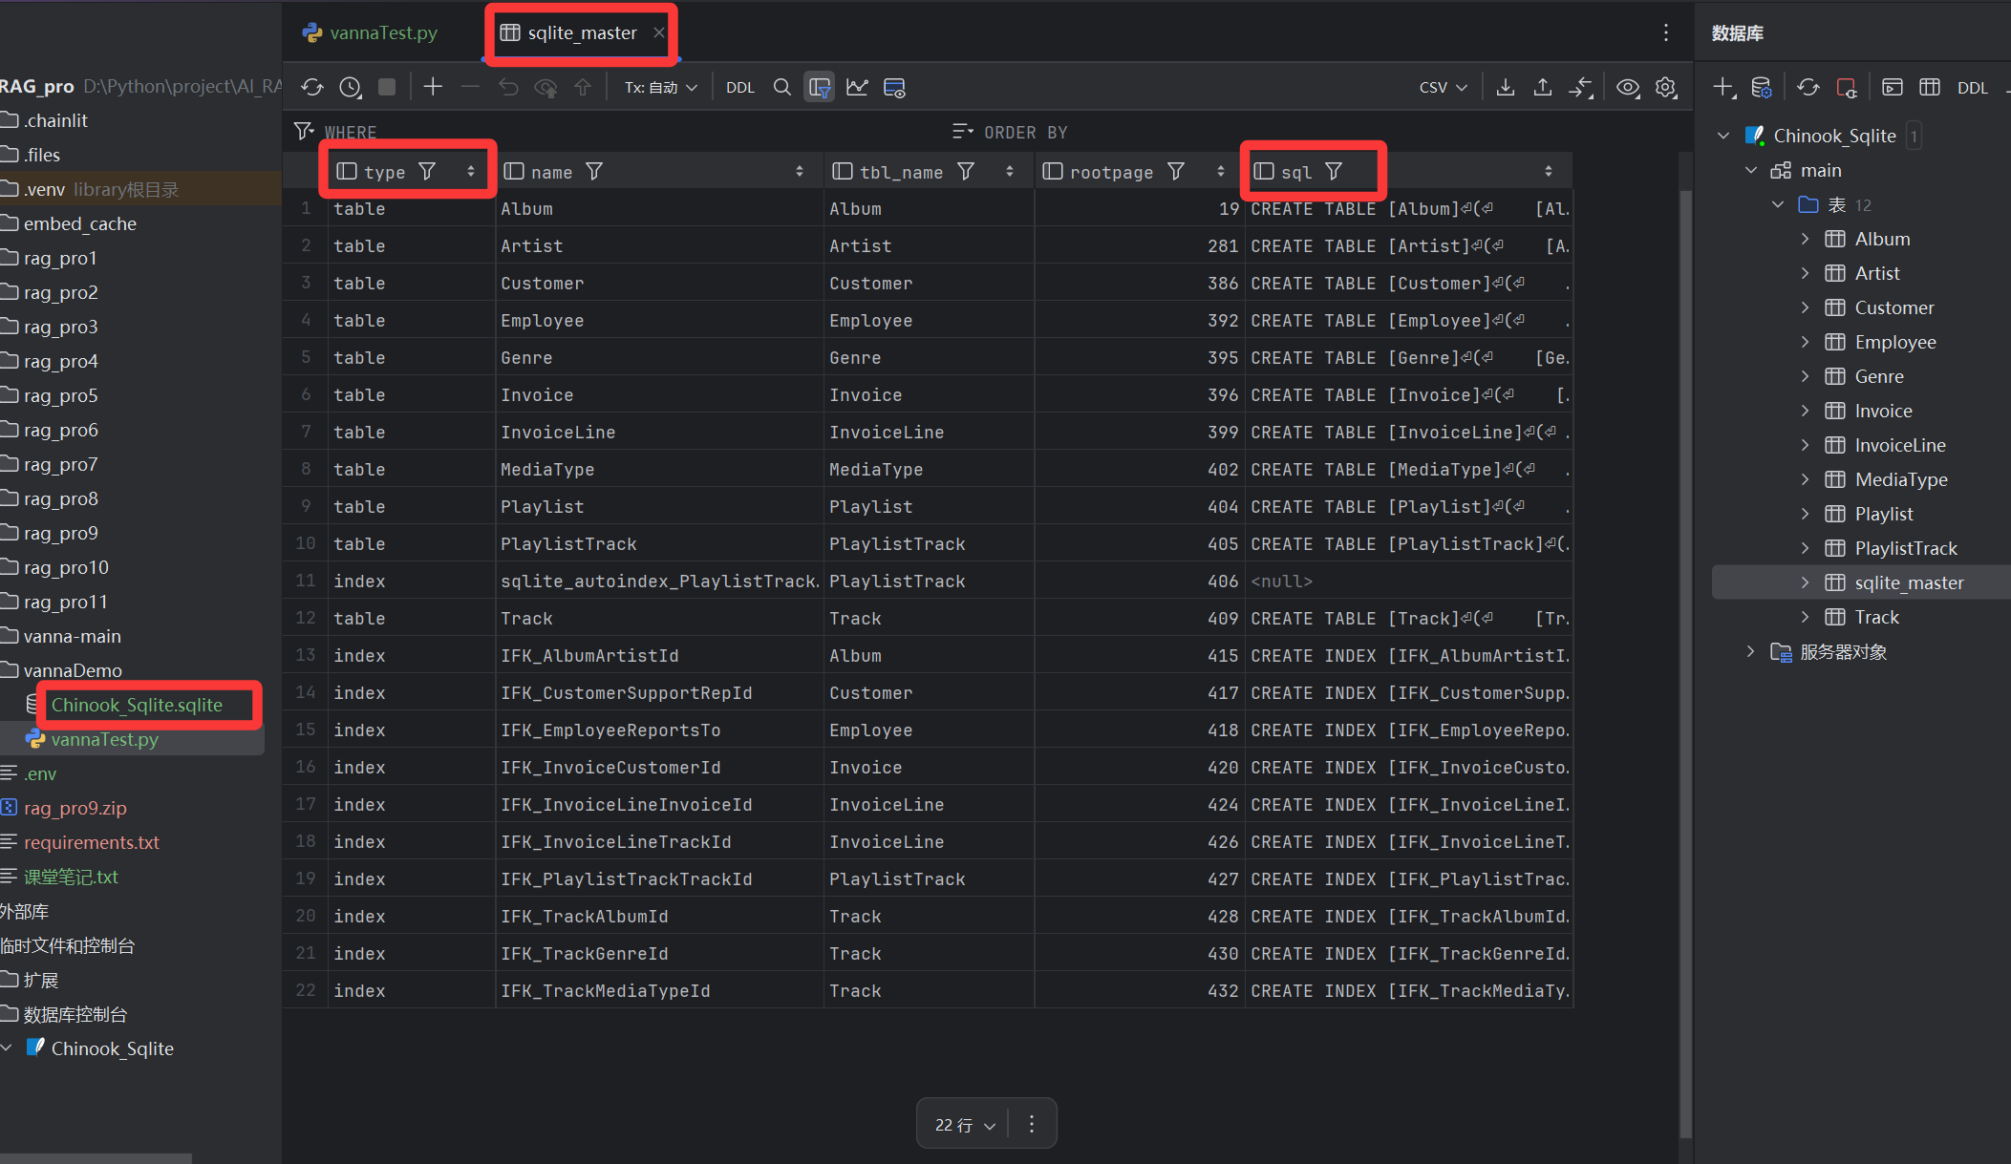Open the 22 rows page size selector
The image size is (2011, 1164).
(965, 1125)
